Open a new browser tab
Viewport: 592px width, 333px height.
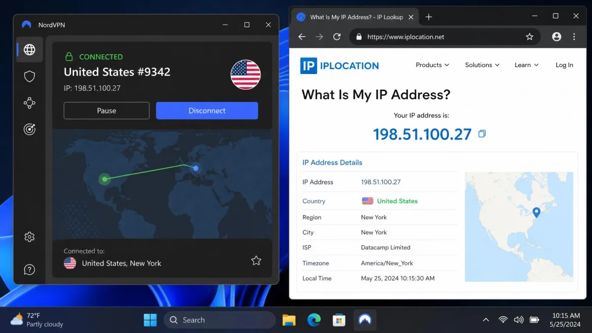tap(429, 17)
